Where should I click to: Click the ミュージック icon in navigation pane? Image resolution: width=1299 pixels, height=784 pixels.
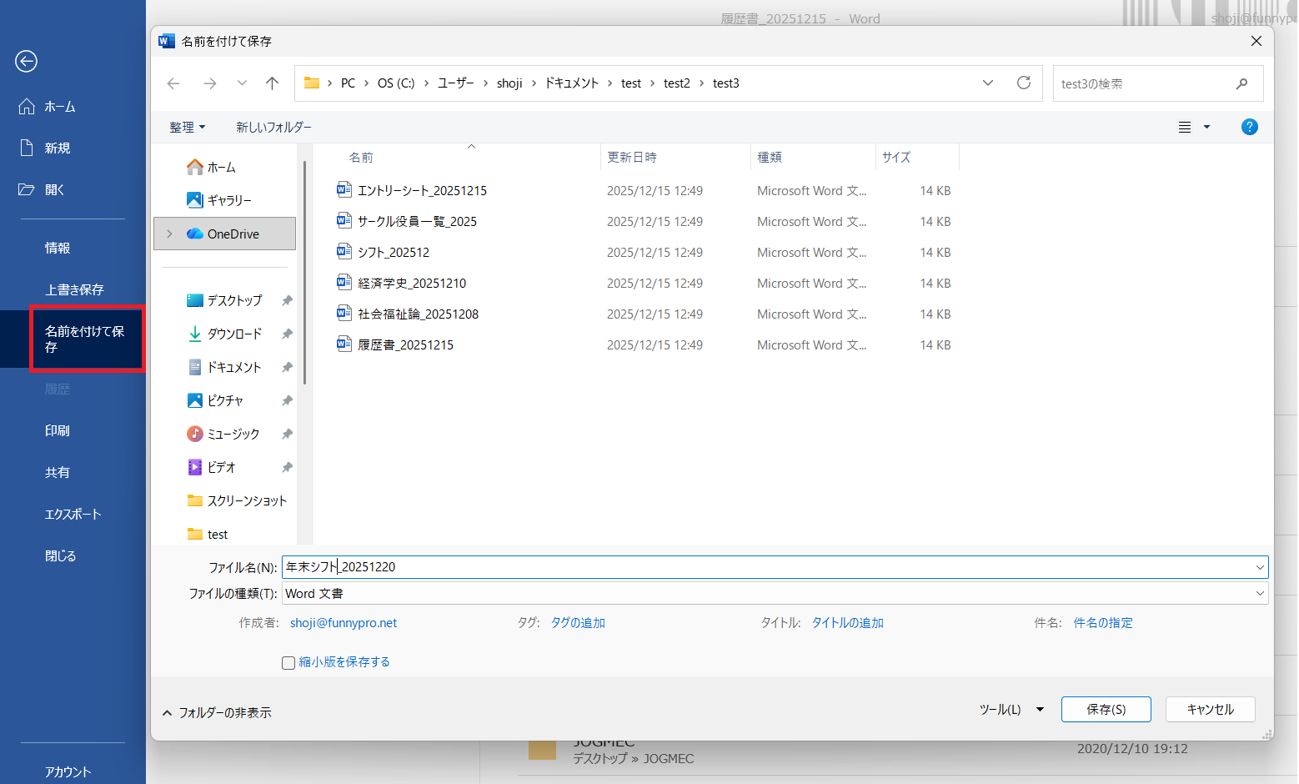pos(195,434)
